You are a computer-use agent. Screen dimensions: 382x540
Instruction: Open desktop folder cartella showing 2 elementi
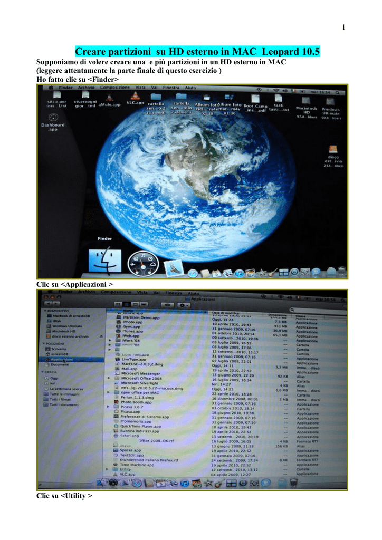tap(181, 103)
